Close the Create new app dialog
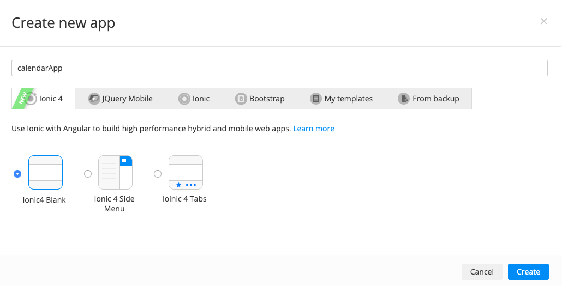 [543, 21]
